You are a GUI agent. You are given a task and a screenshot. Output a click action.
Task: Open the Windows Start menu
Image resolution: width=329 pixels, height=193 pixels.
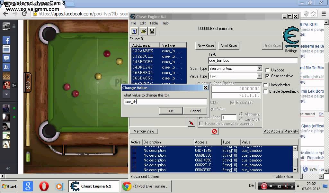point(9,186)
